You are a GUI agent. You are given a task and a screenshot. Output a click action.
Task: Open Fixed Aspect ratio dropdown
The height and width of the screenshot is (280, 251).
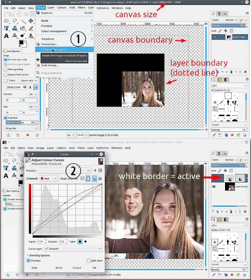[x=23, y=81]
